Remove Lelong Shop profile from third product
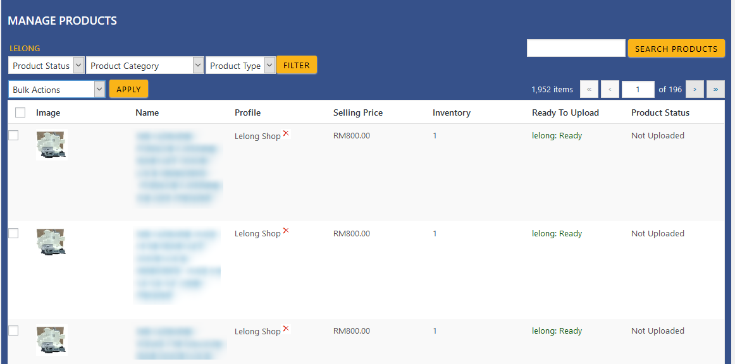Screen dimensions: 735x364 click(286, 329)
